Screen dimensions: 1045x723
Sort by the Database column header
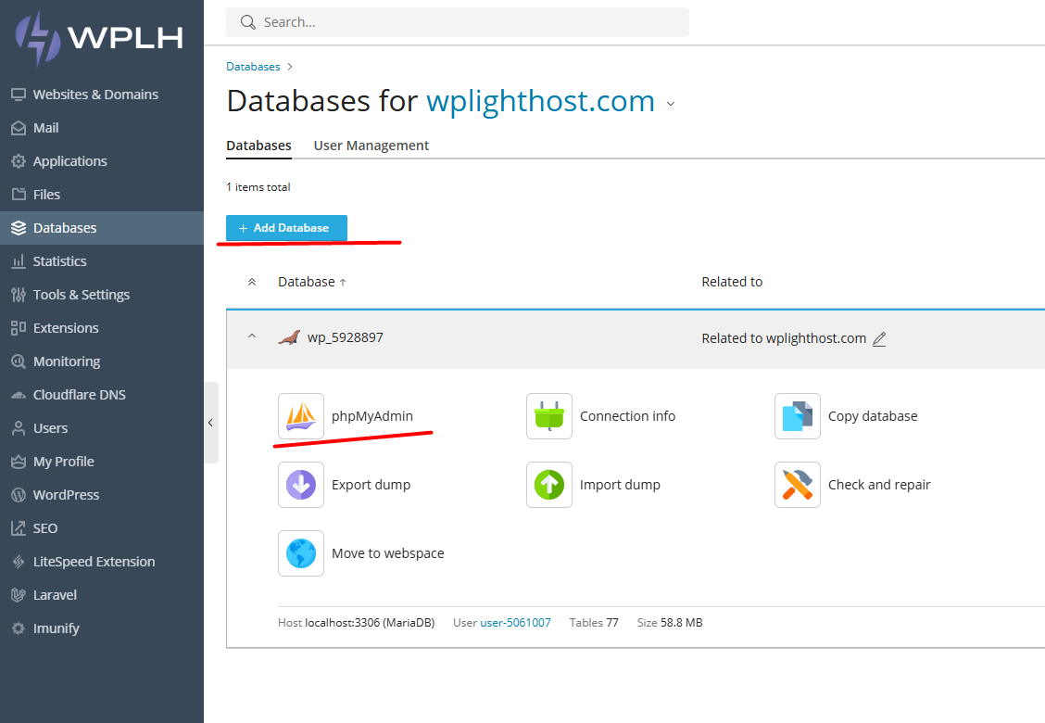pos(312,282)
